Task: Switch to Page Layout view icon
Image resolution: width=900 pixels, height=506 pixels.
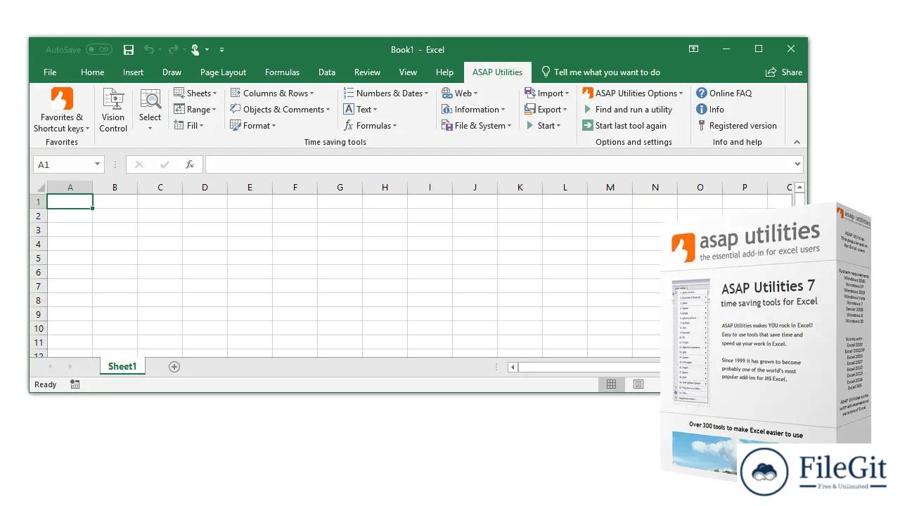Action: tap(638, 384)
